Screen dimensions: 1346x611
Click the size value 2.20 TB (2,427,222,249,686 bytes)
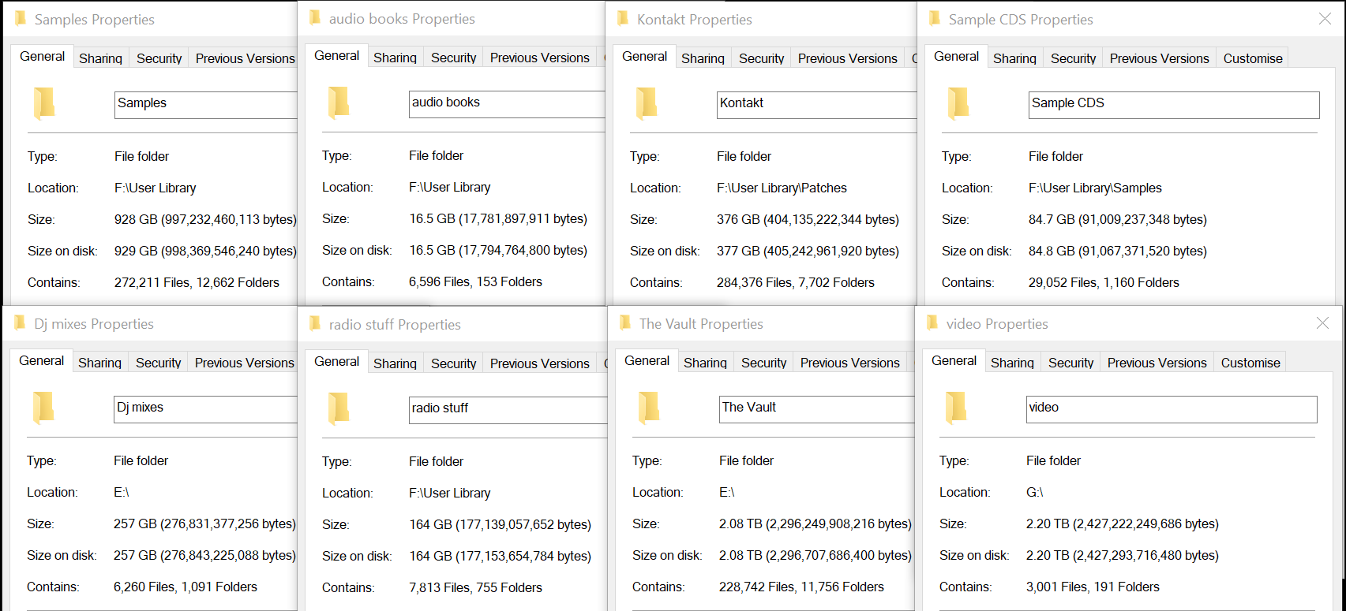[x=1123, y=523]
